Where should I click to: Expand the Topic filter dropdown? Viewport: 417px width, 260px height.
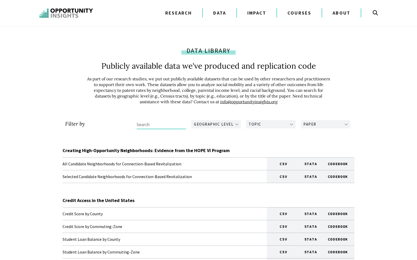click(271, 124)
